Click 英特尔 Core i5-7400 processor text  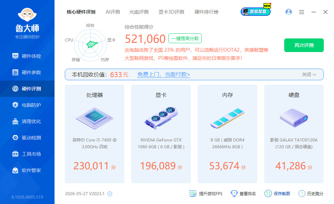(x=95, y=143)
